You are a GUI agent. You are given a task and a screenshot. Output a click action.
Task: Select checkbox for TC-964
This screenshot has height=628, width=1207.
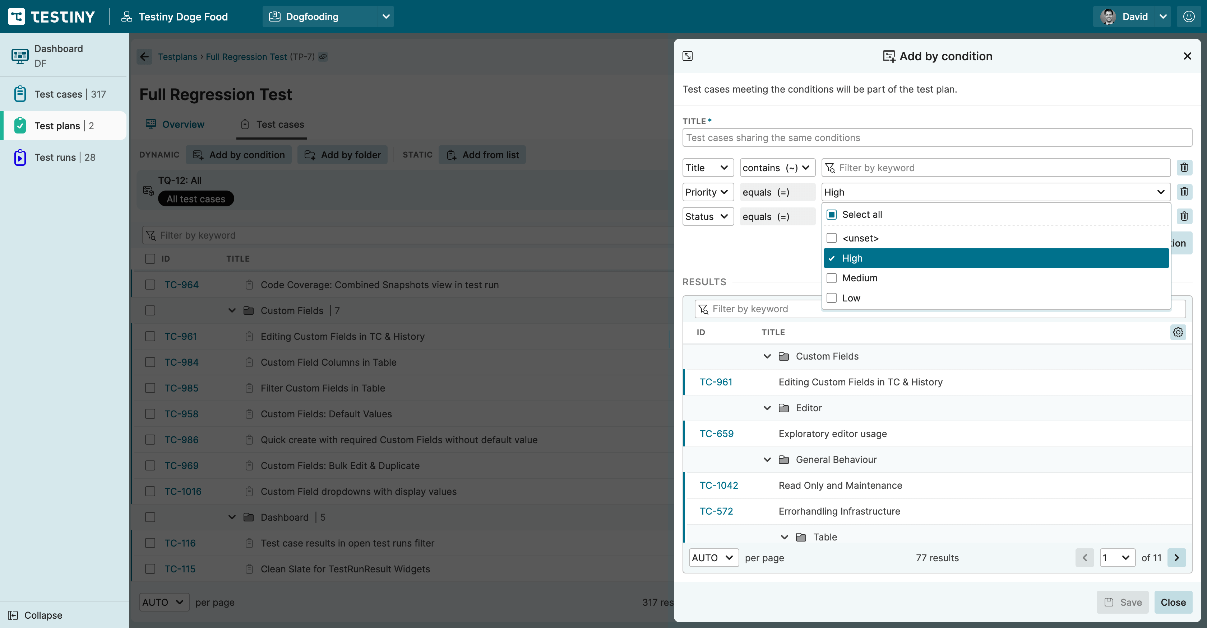(150, 285)
